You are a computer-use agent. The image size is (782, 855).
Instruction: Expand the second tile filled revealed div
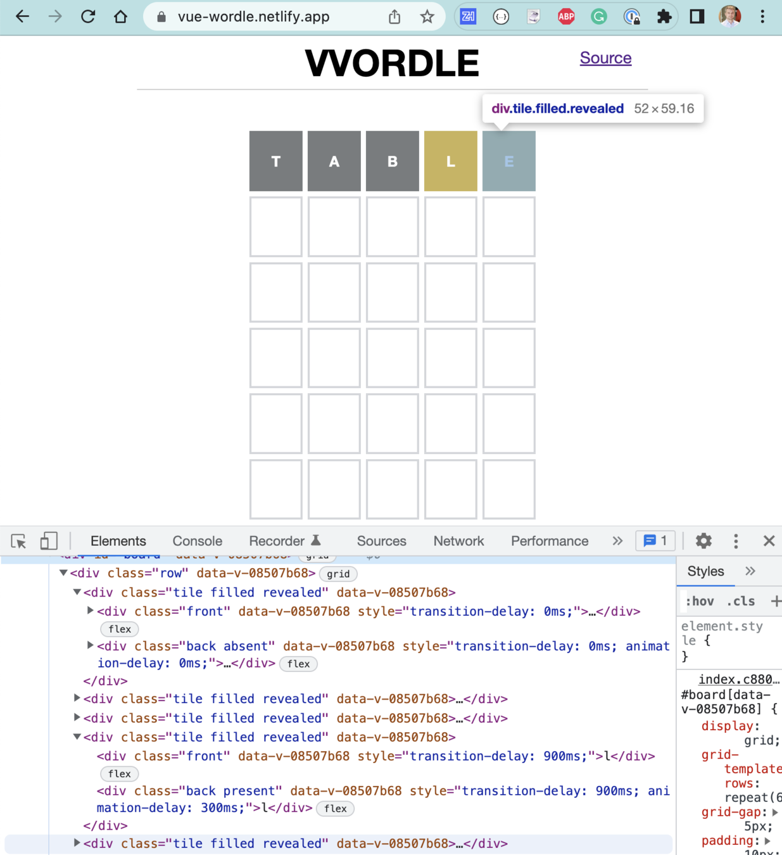77,699
